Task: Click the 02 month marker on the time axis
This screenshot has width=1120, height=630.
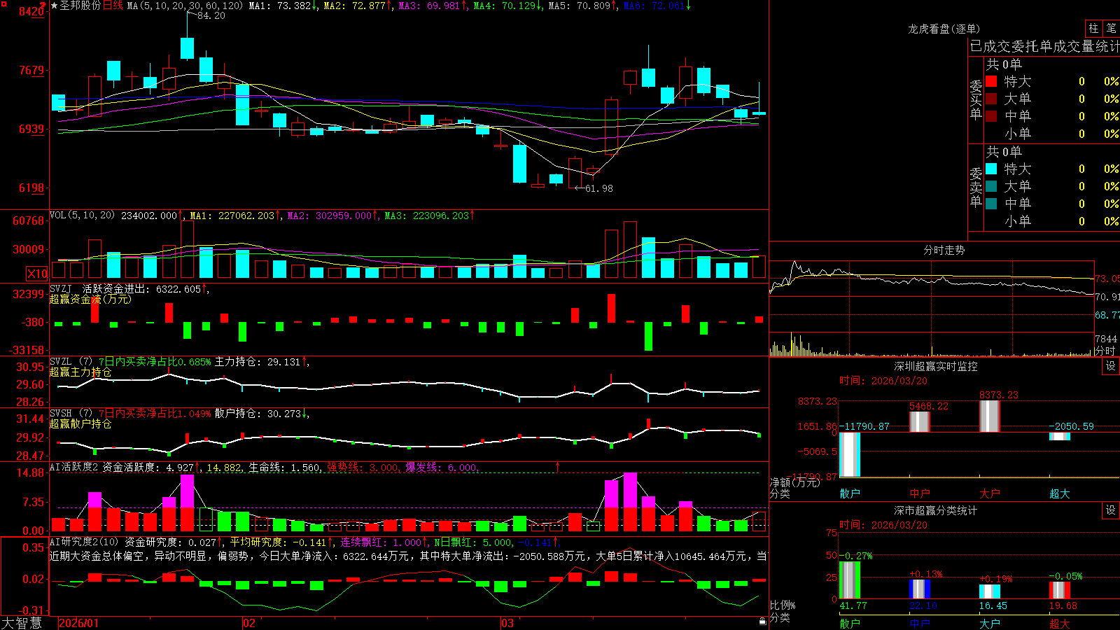Action: click(x=249, y=623)
